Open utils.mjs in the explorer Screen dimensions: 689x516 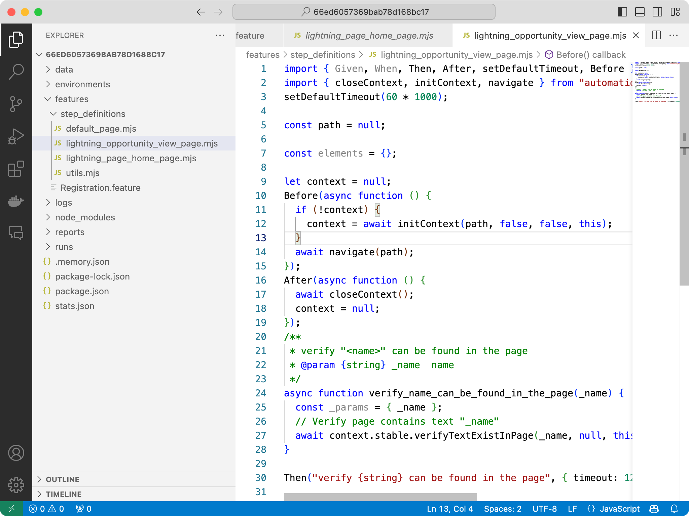[82, 173]
